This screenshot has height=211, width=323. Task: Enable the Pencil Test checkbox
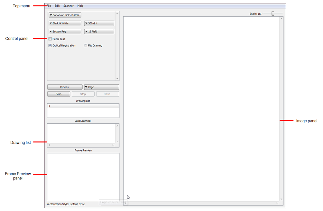pyautogui.click(x=50, y=39)
